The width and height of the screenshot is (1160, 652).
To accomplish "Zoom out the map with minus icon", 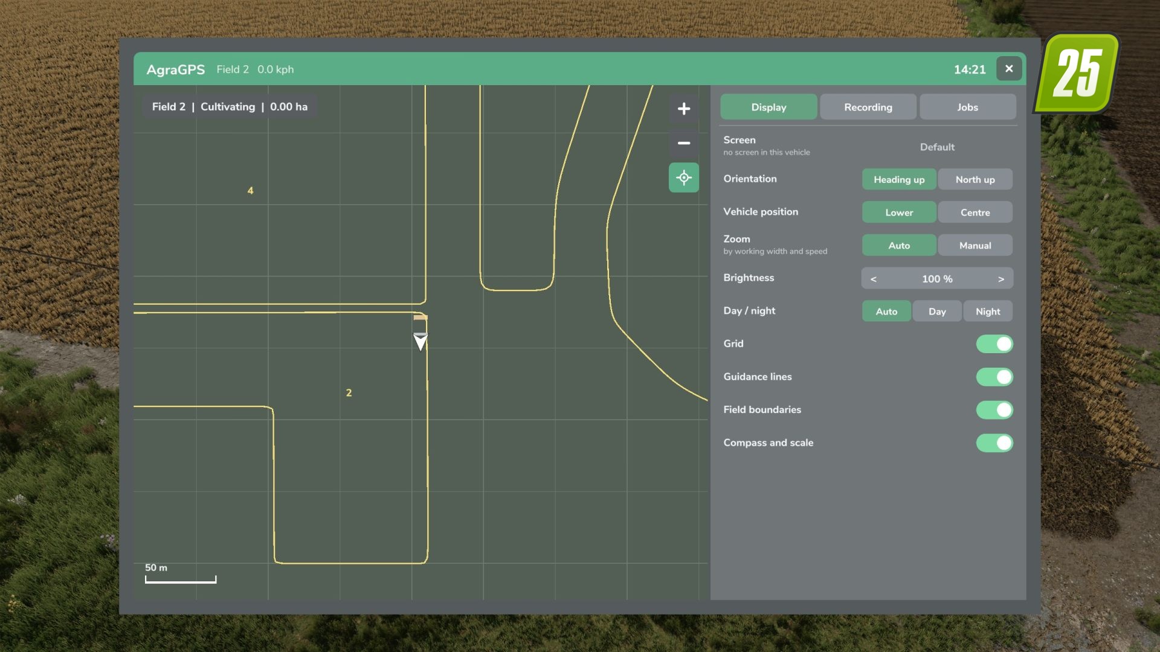I will [x=683, y=143].
